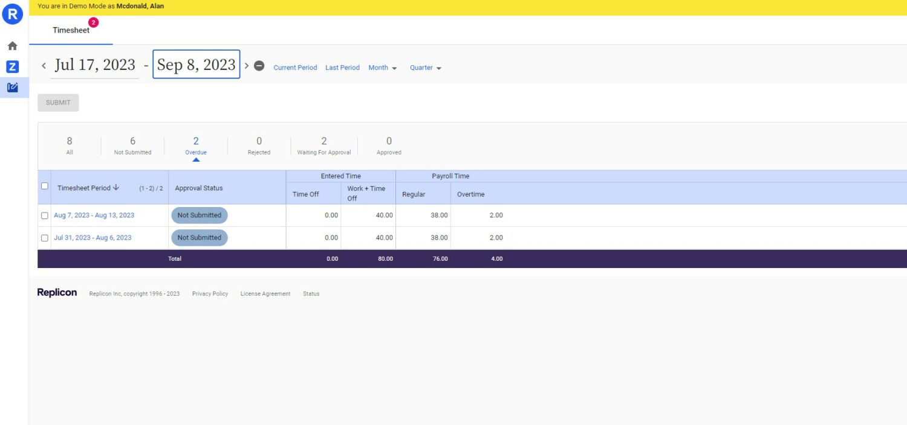Image resolution: width=907 pixels, height=425 pixels.
Task: Switch to the Timesheet tab
Action: pos(71,30)
